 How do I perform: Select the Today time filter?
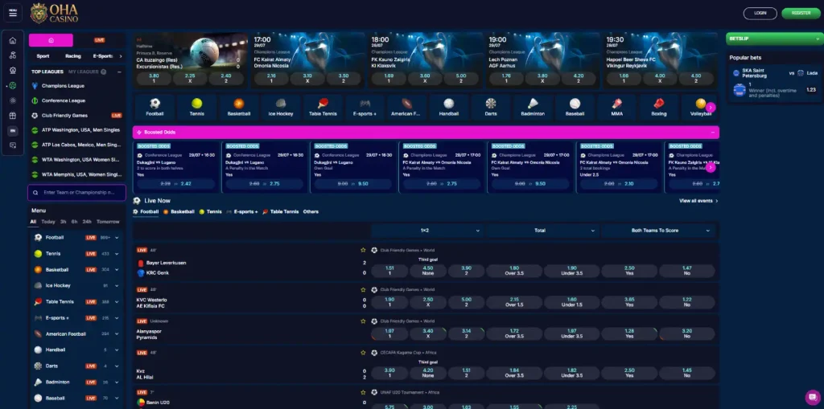pos(48,222)
